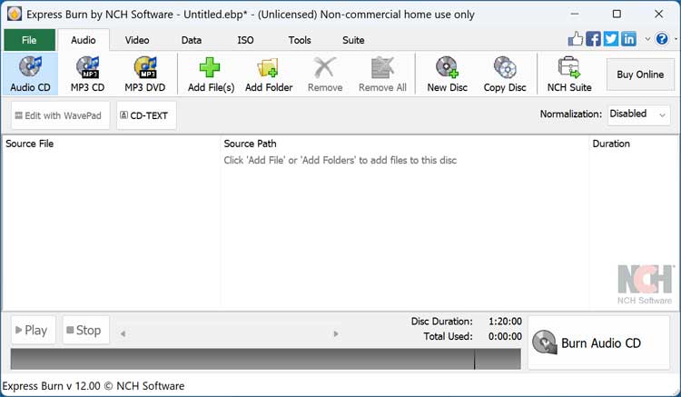The height and width of the screenshot is (397, 681).
Task: Sort by the Source Path column header
Action: pos(404,144)
